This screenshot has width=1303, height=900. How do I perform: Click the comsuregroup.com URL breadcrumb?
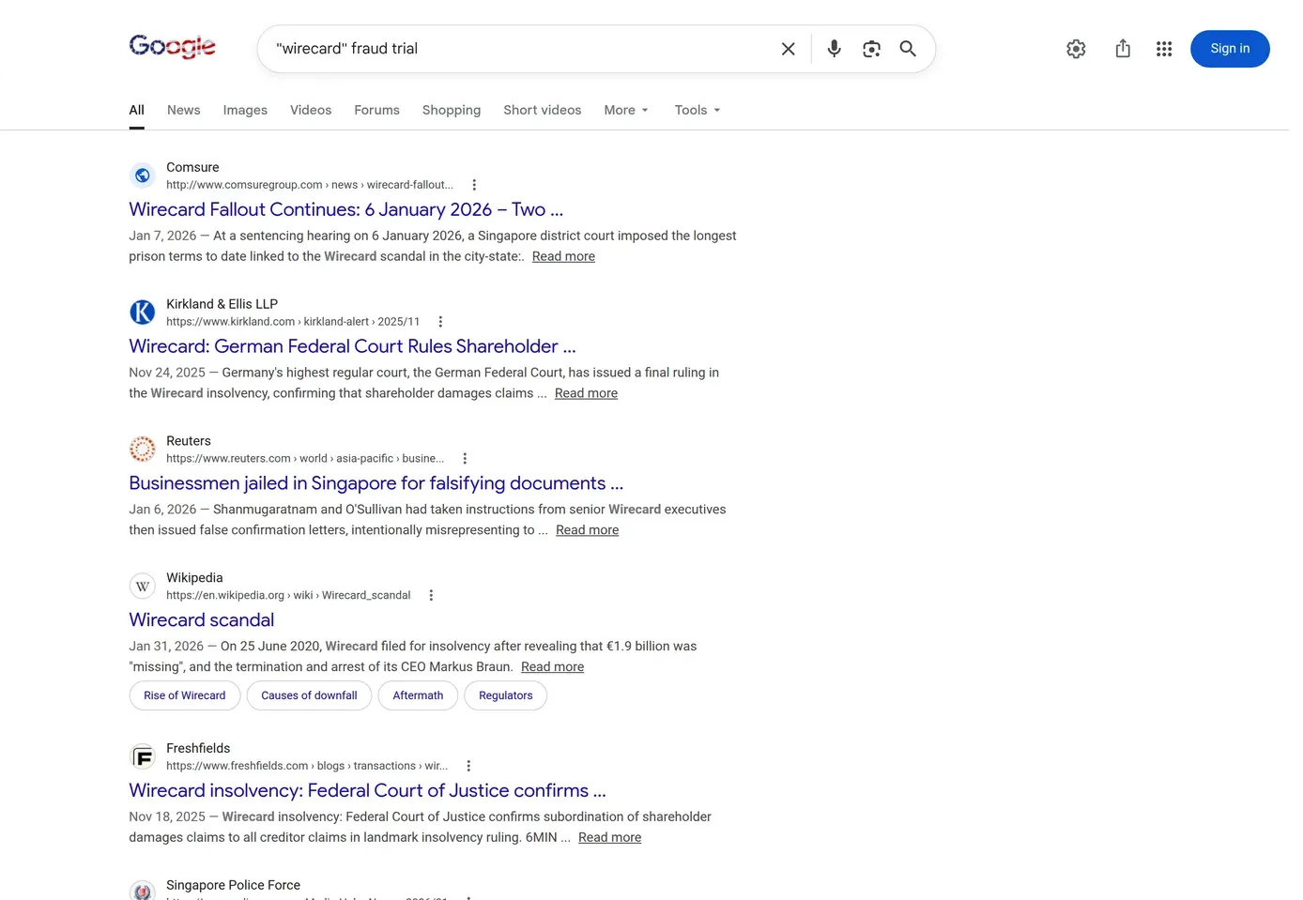pyautogui.click(x=310, y=185)
